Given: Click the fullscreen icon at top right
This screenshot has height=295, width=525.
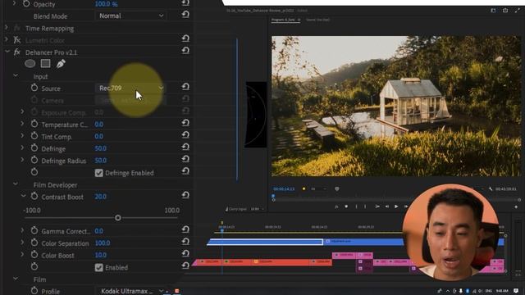Looking at the screenshot, I should (518, 11).
